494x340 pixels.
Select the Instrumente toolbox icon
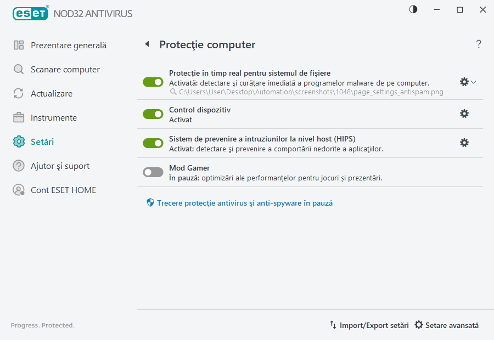18,117
